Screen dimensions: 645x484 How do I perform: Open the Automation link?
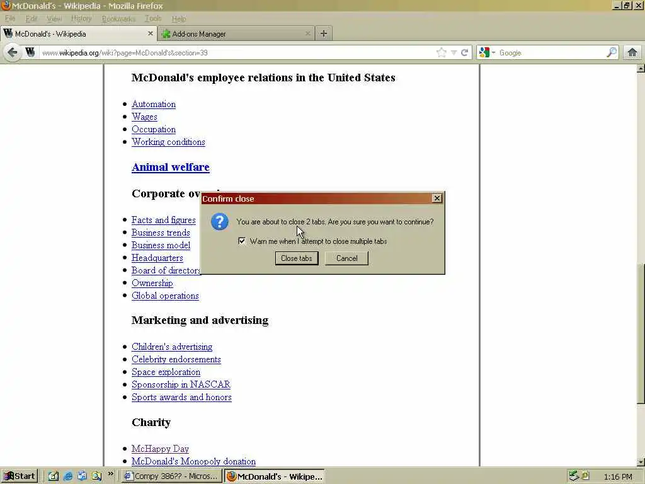click(x=154, y=104)
